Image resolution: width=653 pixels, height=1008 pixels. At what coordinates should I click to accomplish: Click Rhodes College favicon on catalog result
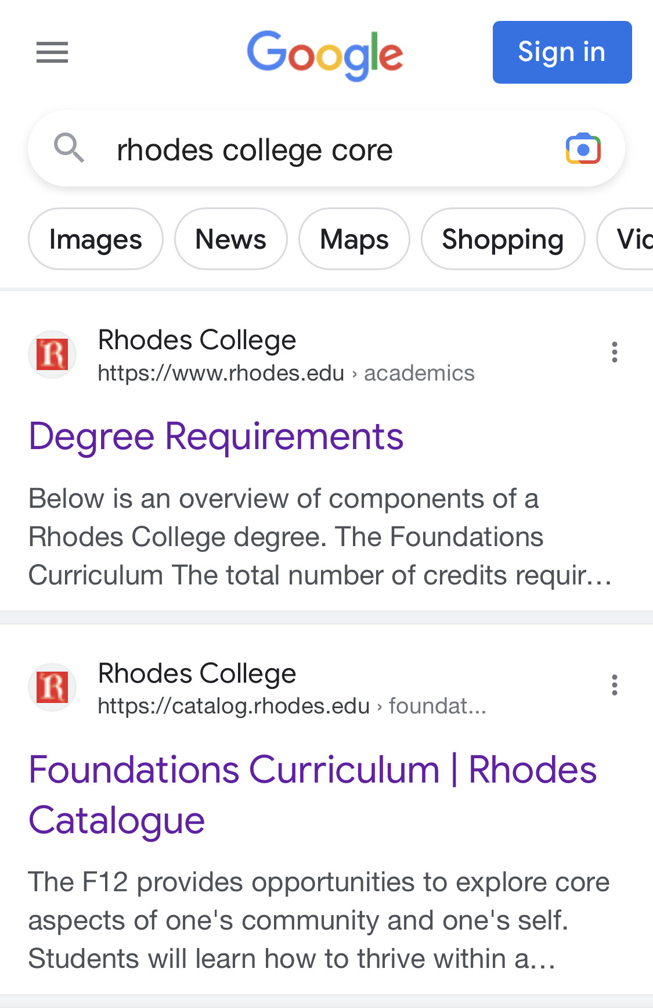pyautogui.click(x=53, y=687)
